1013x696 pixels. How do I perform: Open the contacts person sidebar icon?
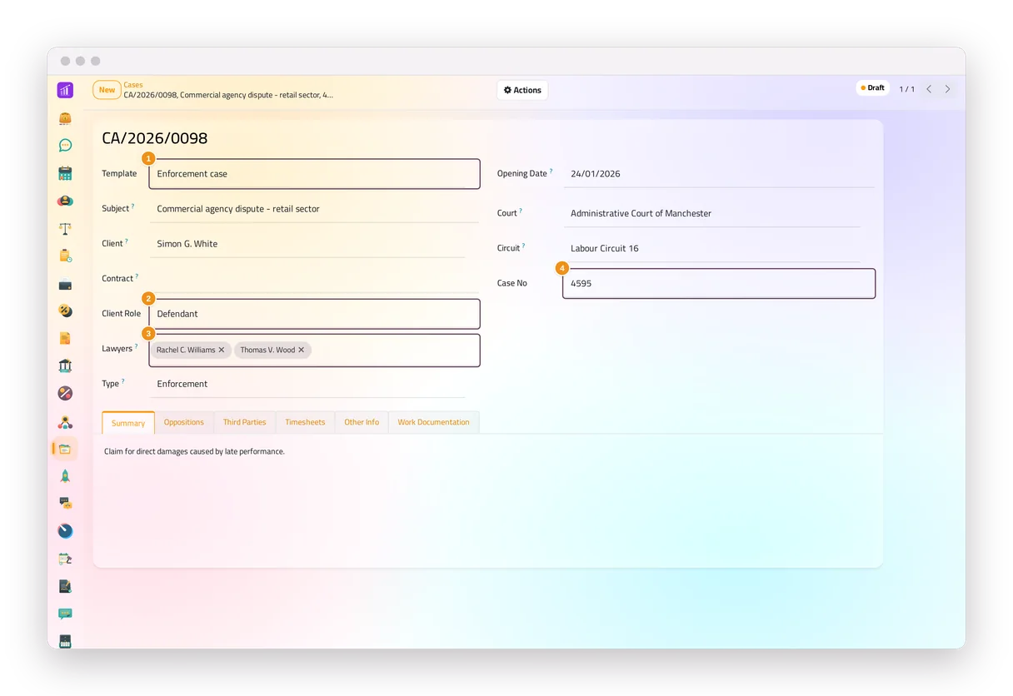[65, 201]
